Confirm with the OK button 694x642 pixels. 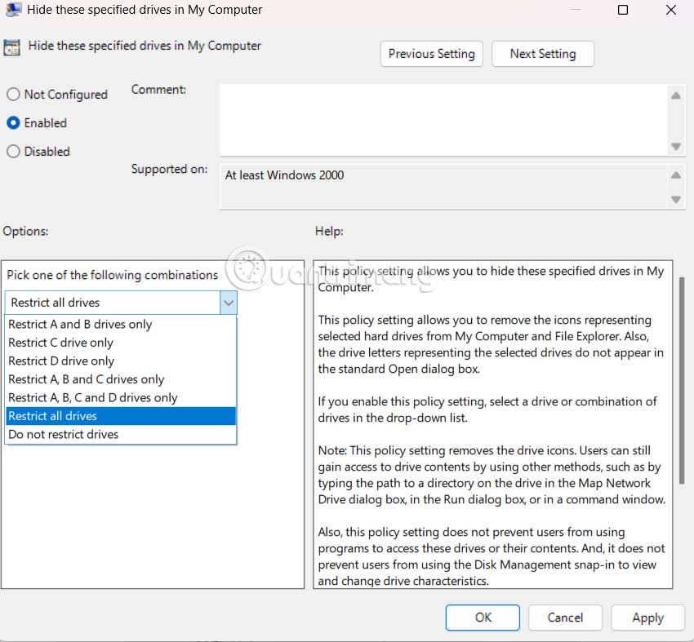tap(483, 618)
